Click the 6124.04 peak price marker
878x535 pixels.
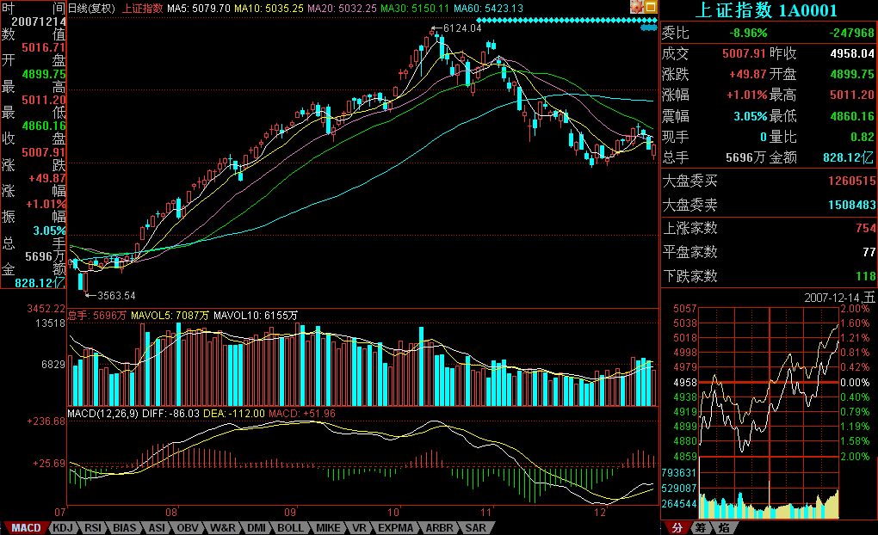pos(464,28)
